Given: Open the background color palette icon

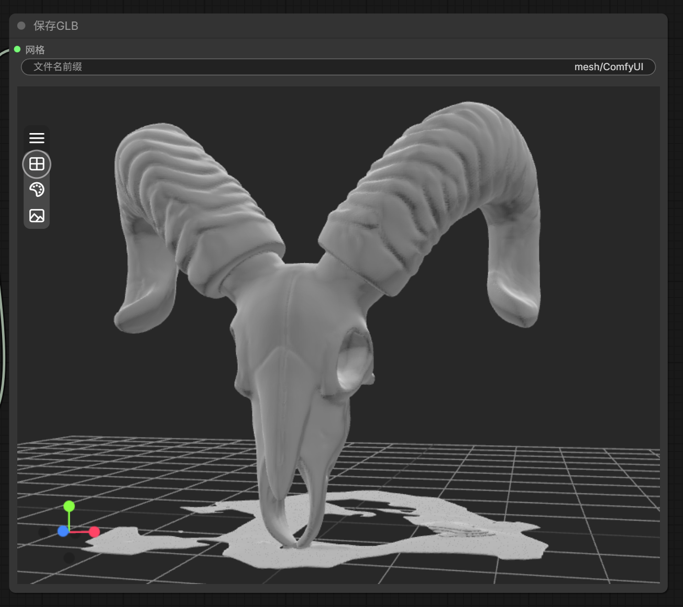Looking at the screenshot, I should pos(37,190).
